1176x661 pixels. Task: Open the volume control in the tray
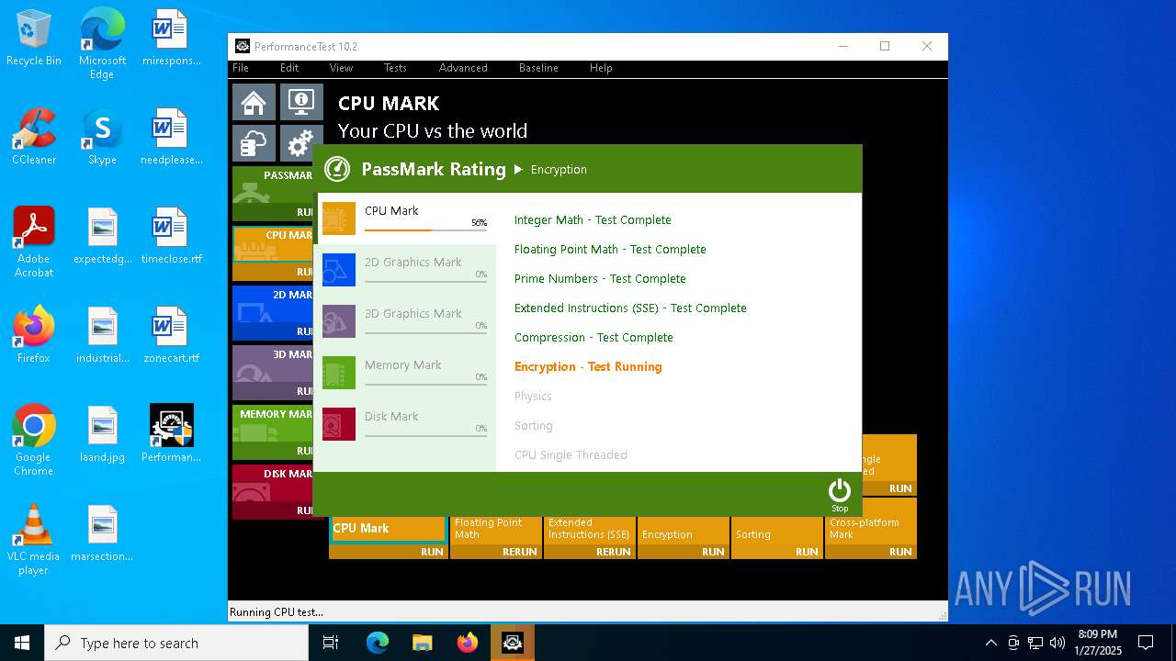(x=1057, y=643)
